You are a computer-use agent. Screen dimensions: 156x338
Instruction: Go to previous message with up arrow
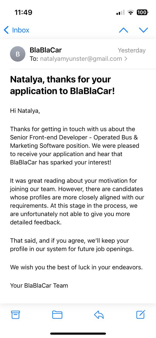coord(124,30)
